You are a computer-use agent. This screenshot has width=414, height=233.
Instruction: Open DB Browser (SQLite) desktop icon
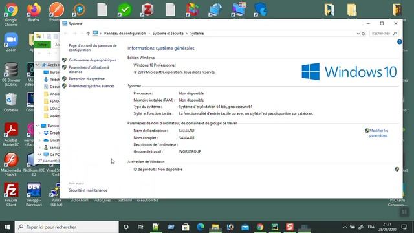pos(11,74)
